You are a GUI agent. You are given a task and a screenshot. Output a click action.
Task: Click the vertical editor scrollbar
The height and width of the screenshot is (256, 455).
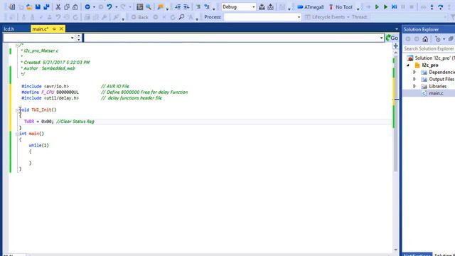click(x=395, y=113)
